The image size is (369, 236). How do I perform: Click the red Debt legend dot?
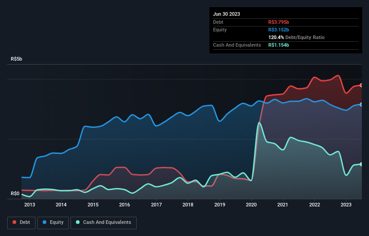click(x=14, y=222)
